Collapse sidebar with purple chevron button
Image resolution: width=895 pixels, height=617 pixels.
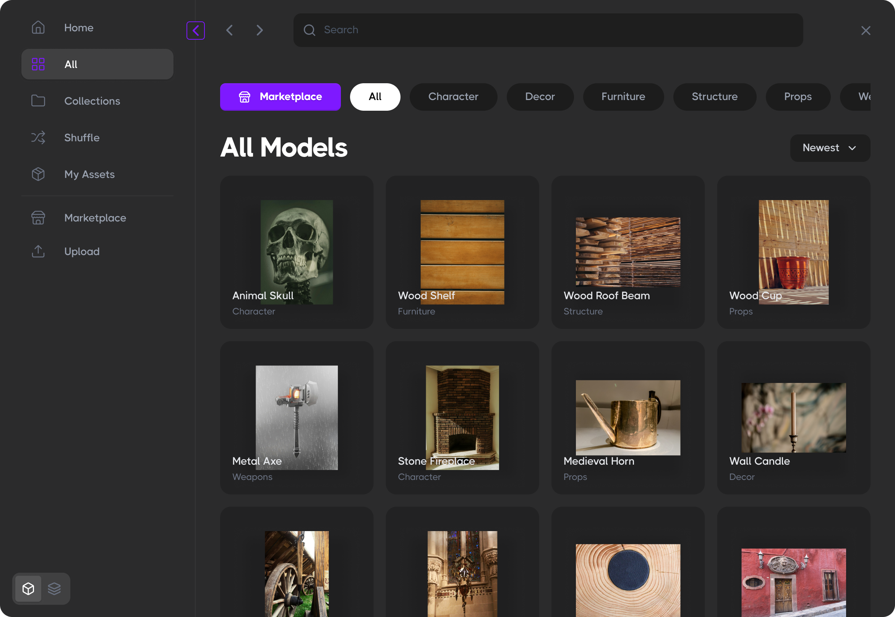[195, 30]
